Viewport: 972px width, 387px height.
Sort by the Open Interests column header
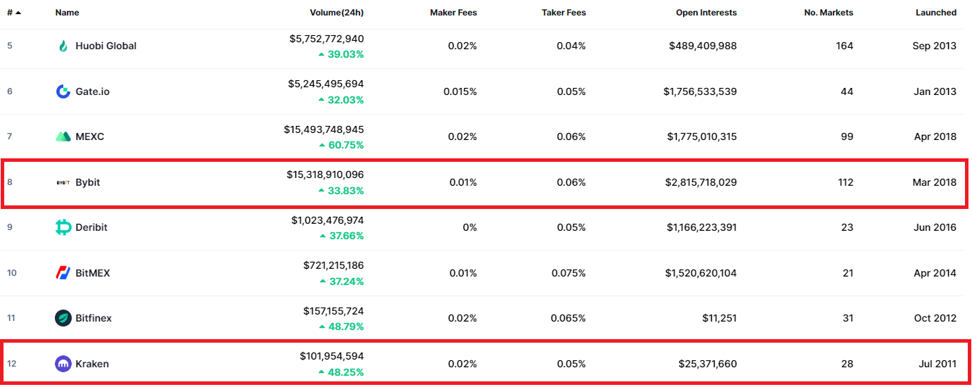pyautogui.click(x=707, y=13)
